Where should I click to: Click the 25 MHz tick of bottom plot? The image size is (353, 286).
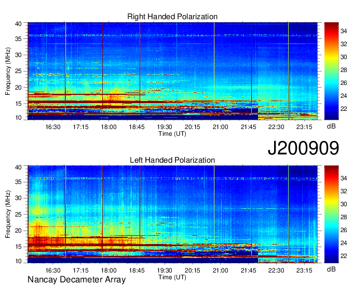point(19,214)
